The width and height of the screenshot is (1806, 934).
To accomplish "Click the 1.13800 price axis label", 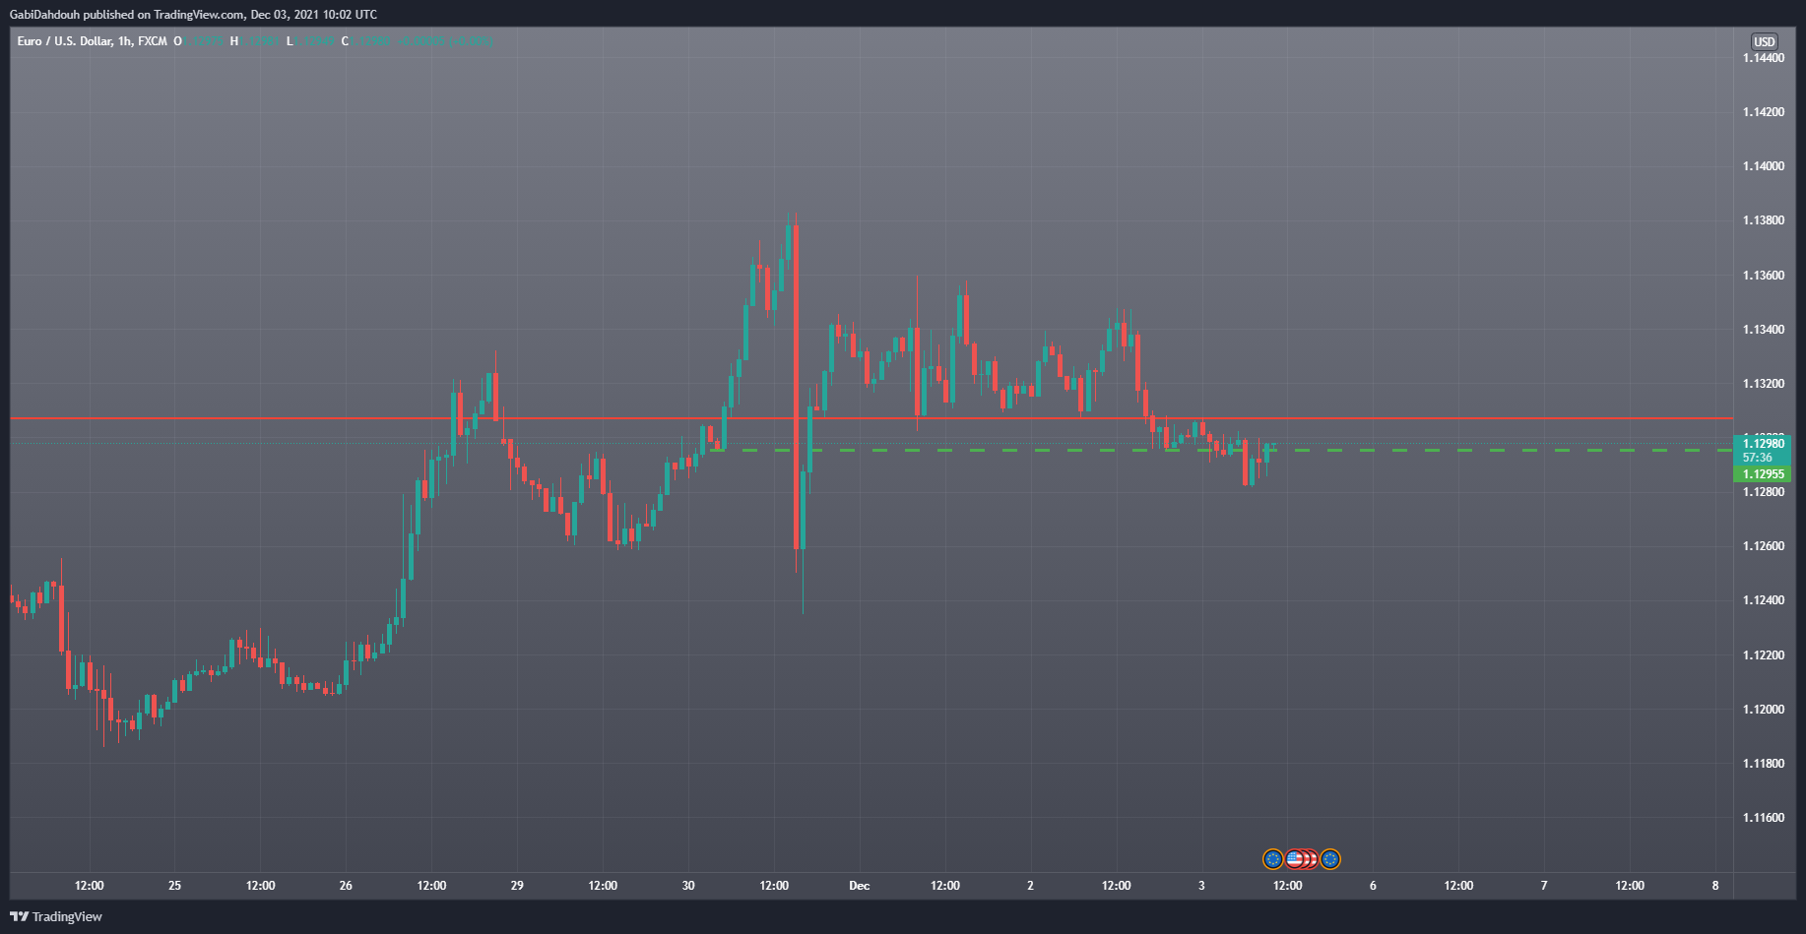I will pos(1763,220).
